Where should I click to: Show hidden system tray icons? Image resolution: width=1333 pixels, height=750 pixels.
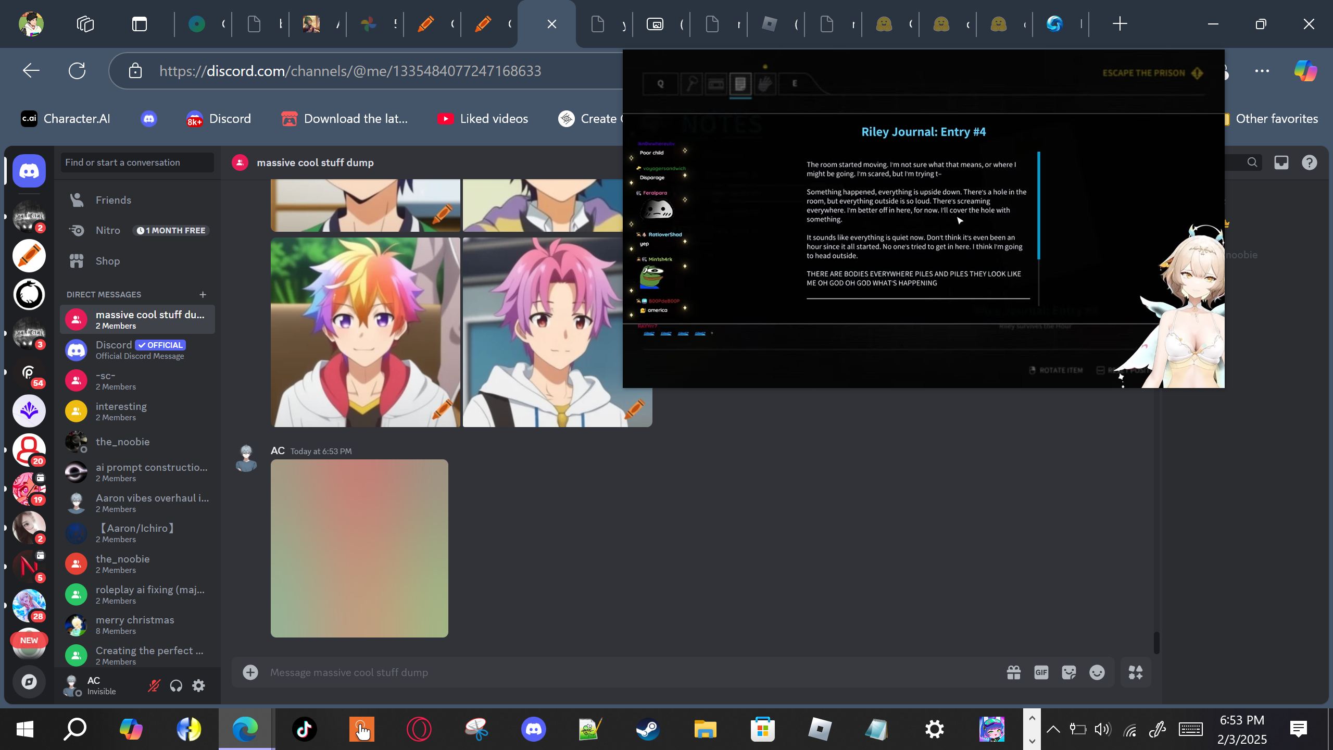(x=1053, y=729)
